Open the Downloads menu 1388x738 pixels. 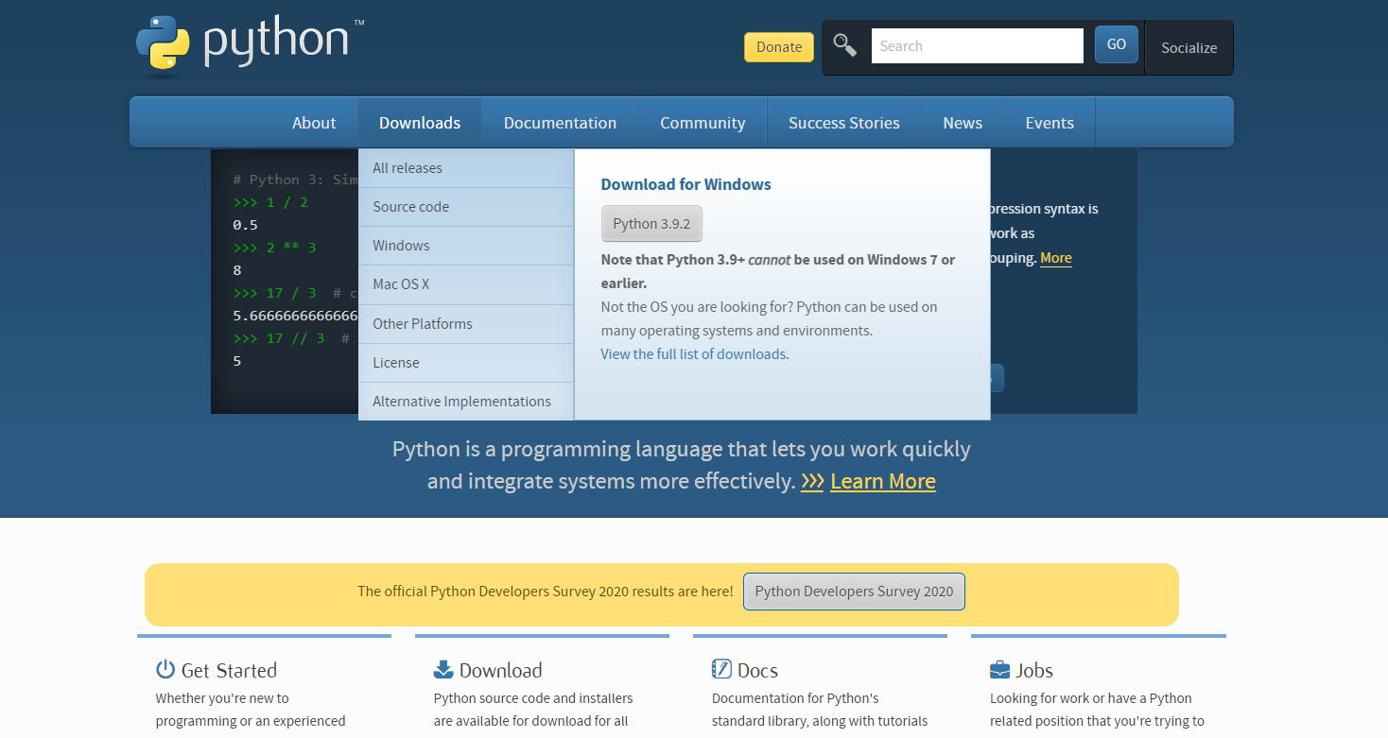(420, 123)
